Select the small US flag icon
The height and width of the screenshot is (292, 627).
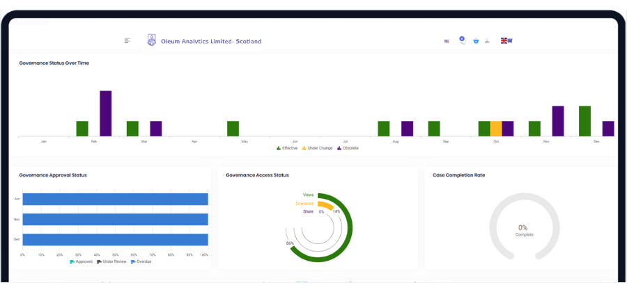point(447,42)
